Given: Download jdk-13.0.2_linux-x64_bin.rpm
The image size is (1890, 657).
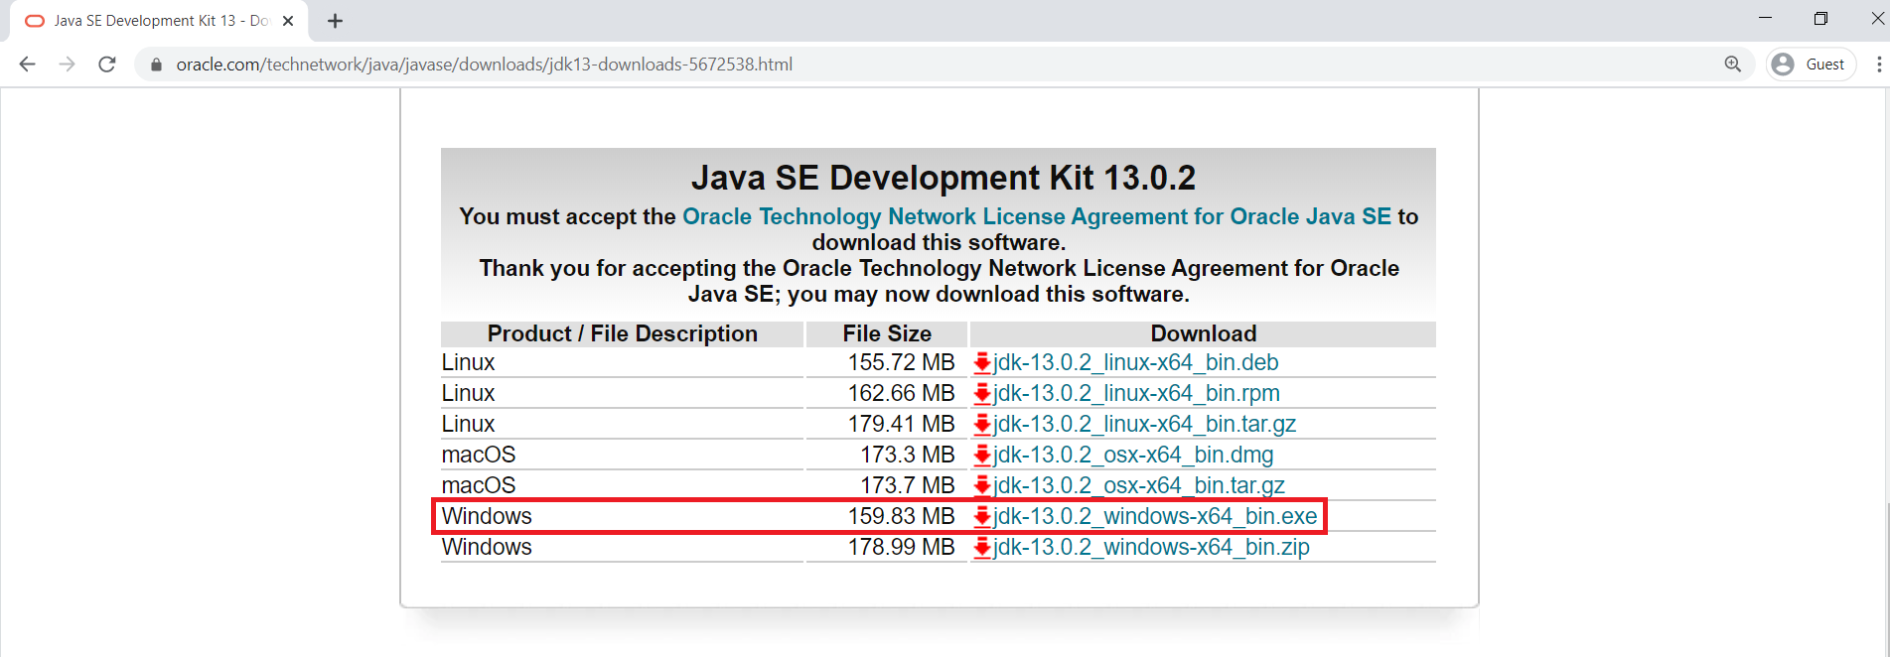Looking at the screenshot, I should 1136,393.
